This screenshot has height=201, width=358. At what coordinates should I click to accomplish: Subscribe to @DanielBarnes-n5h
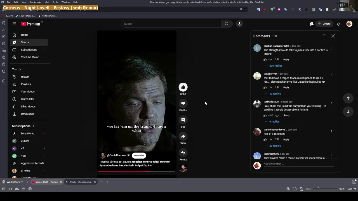click(x=139, y=155)
